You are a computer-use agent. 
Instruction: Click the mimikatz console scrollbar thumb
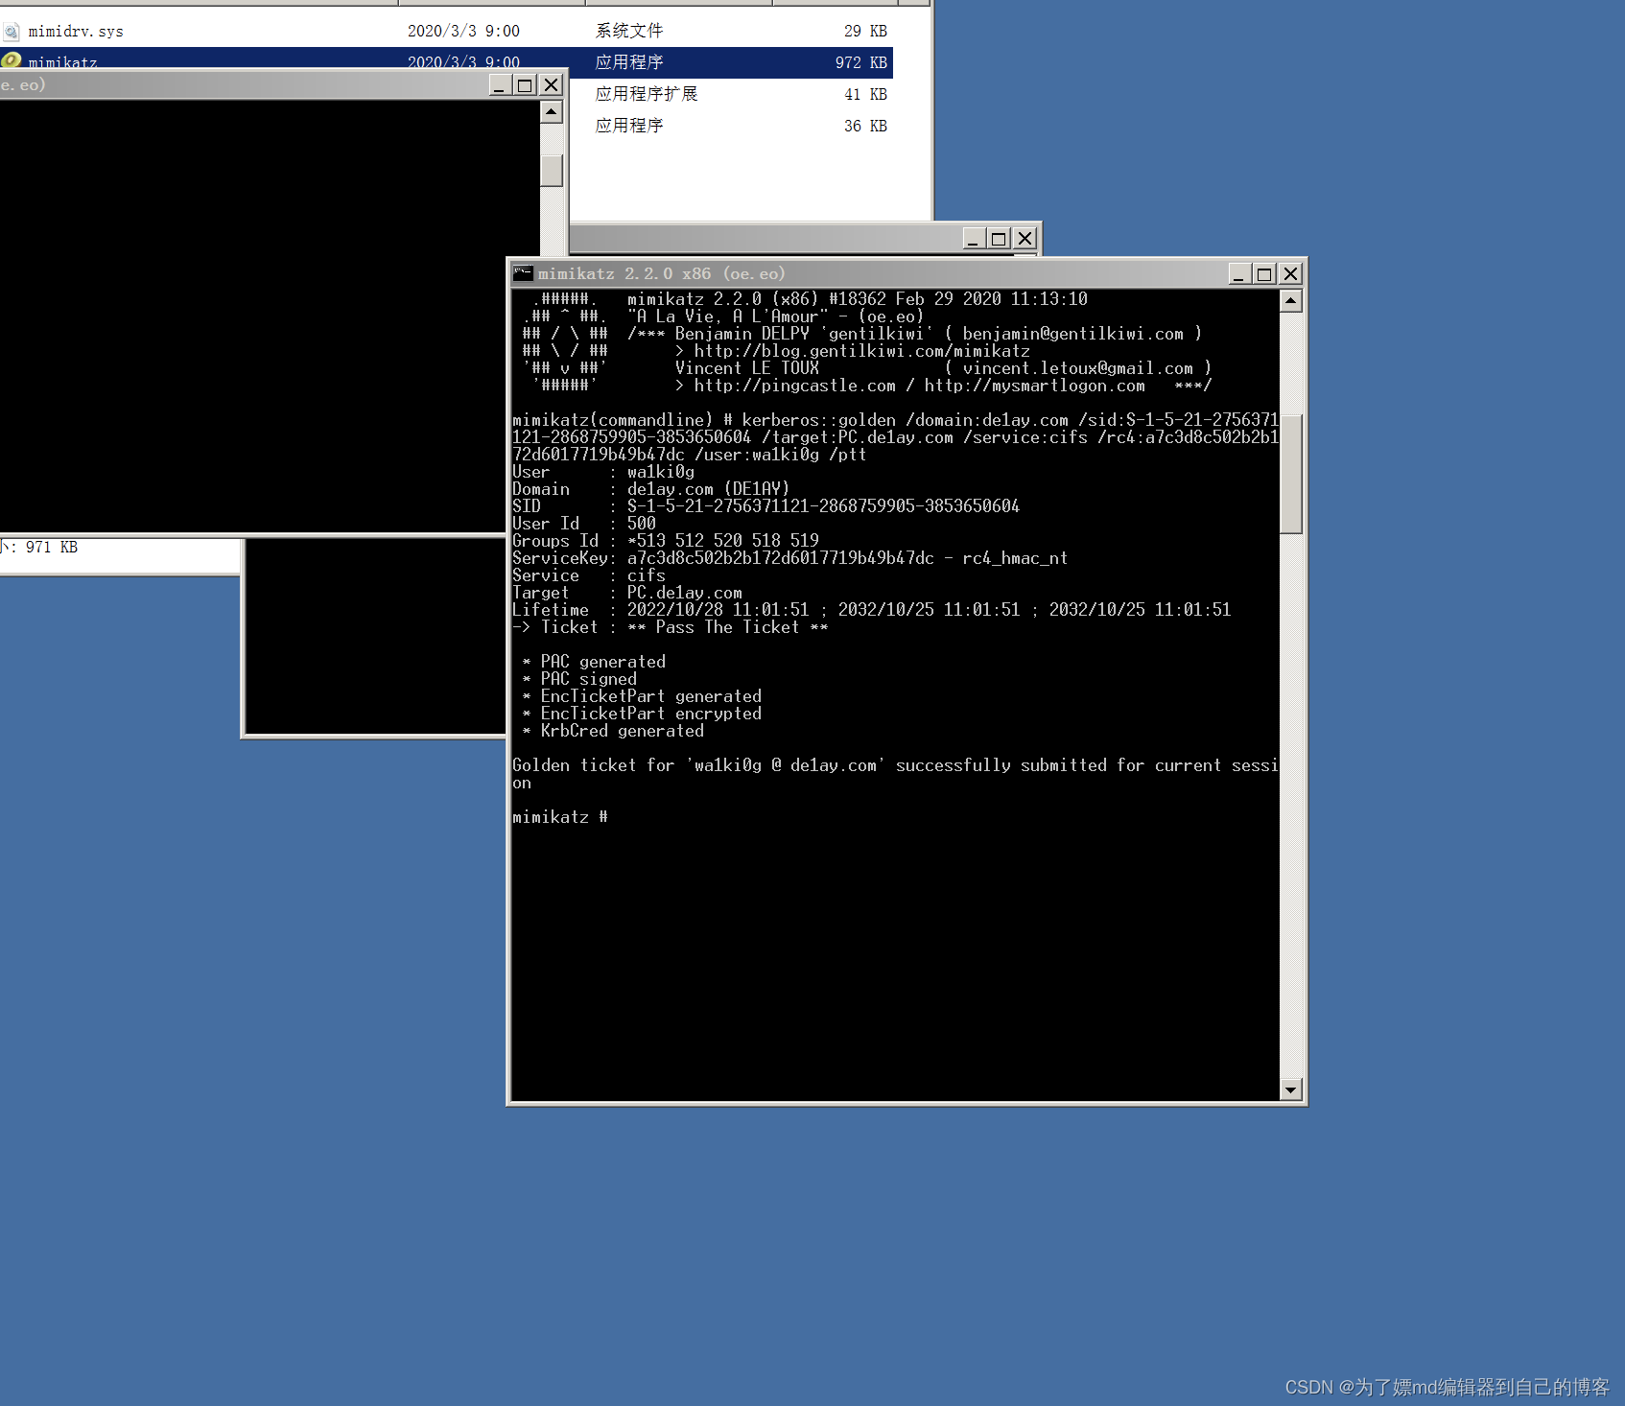(x=1290, y=473)
